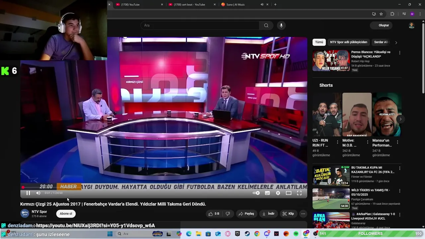The height and width of the screenshot is (239, 425).
Task: Select the 'Tümü' filter chip
Action: point(319,42)
